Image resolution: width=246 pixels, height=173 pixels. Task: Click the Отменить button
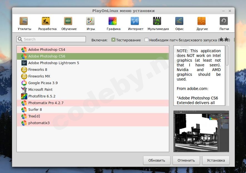(x=186, y=160)
